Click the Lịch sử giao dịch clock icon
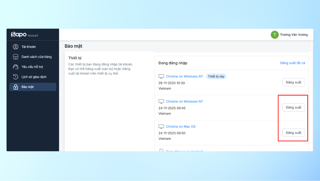Screen dimensions: 320x181 point(16,77)
